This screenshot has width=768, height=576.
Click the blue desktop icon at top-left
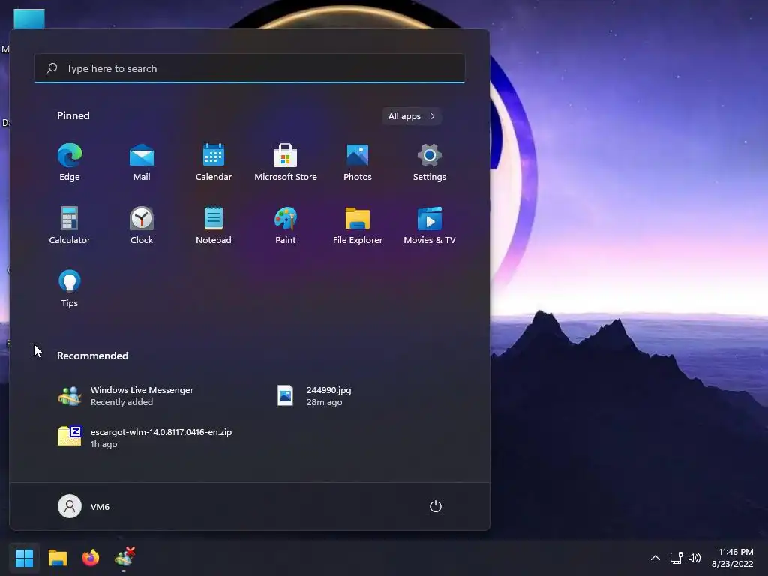[x=29, y=19]
